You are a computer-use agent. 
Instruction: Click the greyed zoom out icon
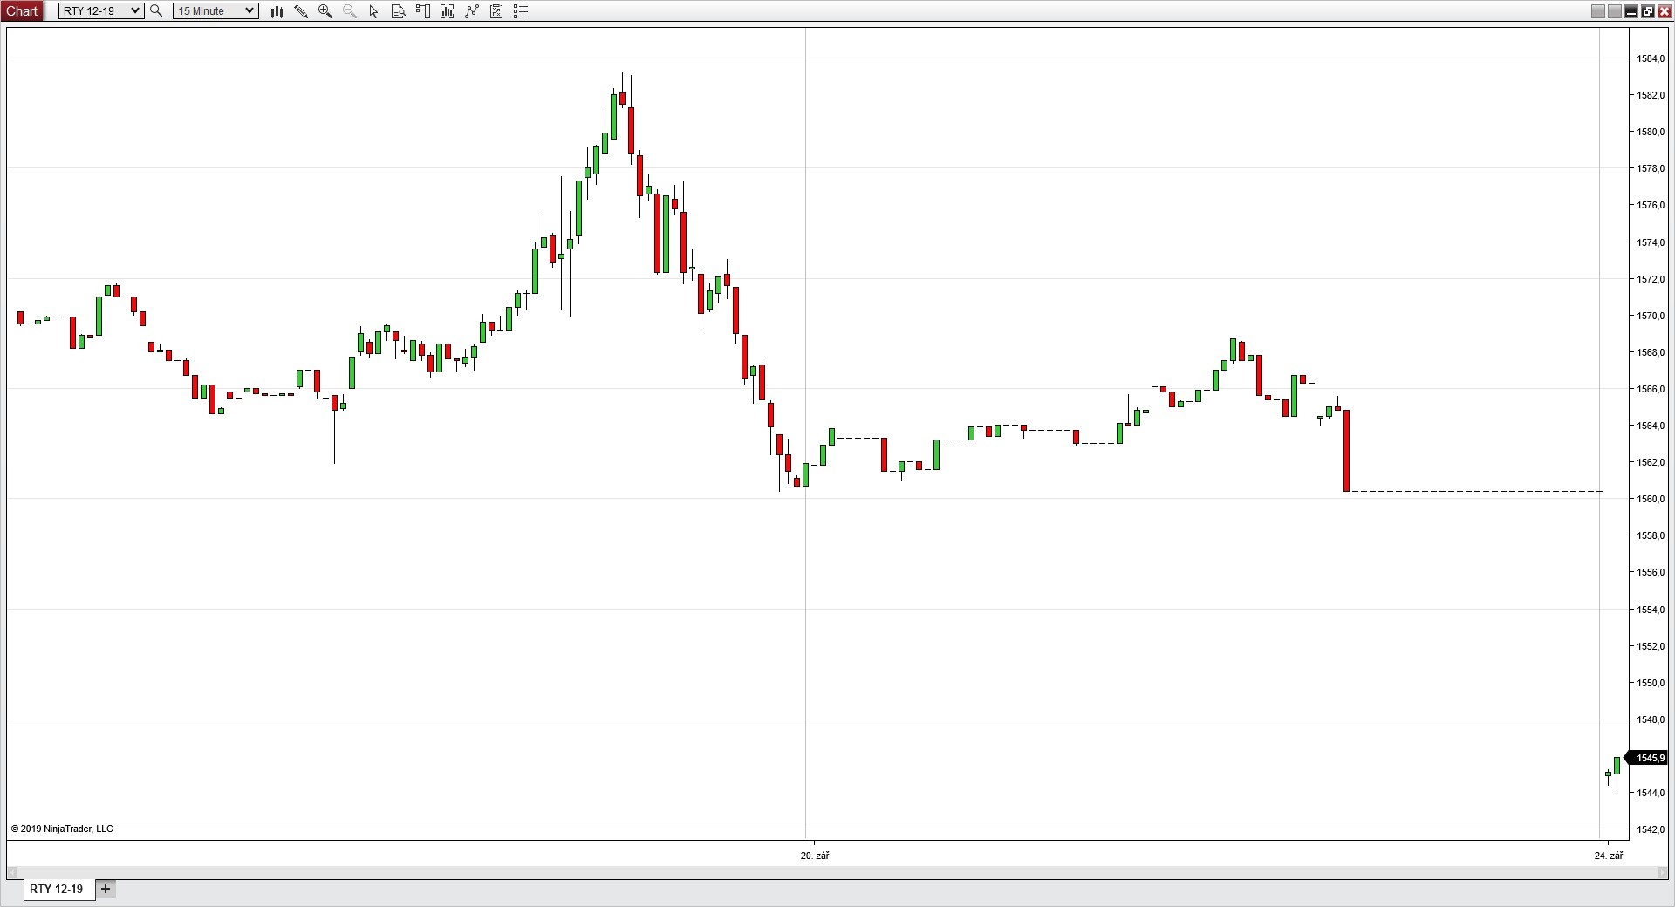click(350, 11)
